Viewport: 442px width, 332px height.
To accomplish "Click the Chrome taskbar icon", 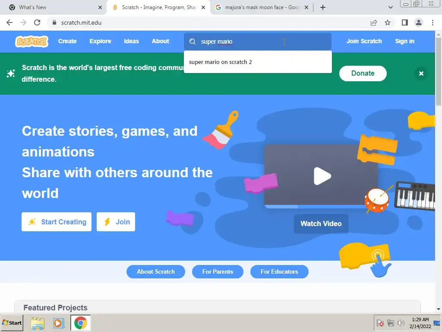I will click(x=81, y=322).
